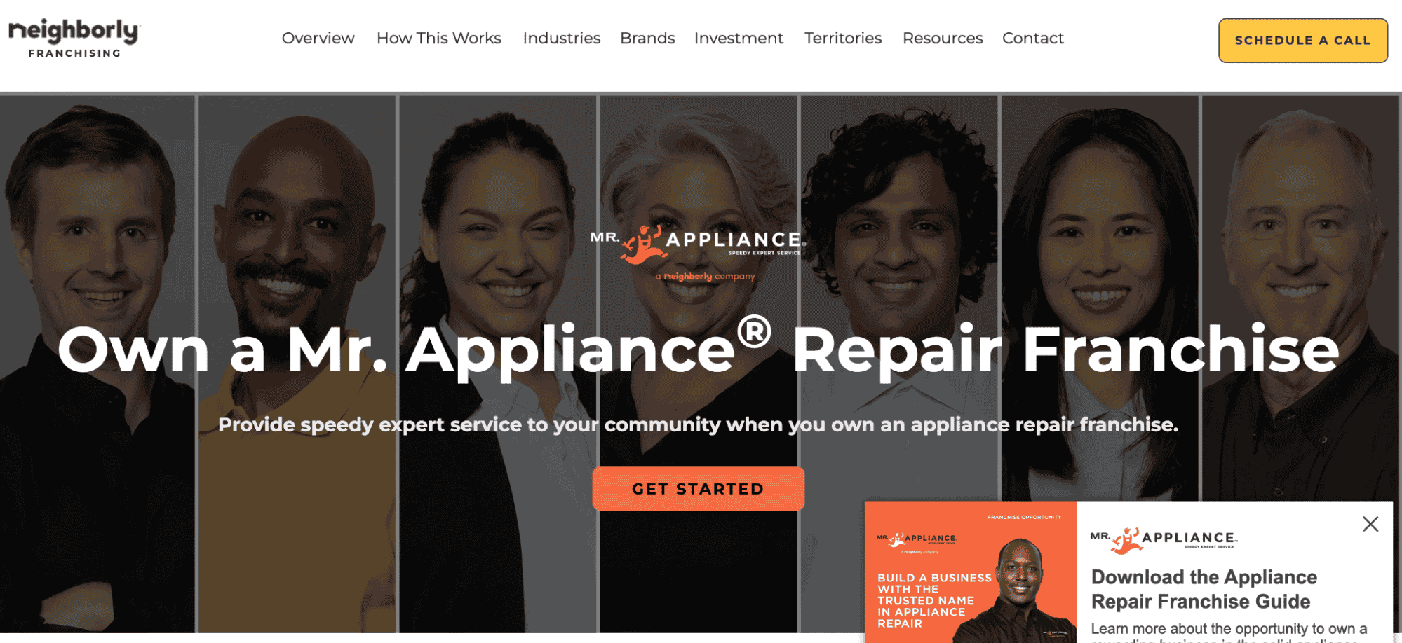Viewport: 1402px width, 643px height.
Task: Click the 'Provide speedy expert service' subtitle text
Action: tap(699, 424)
